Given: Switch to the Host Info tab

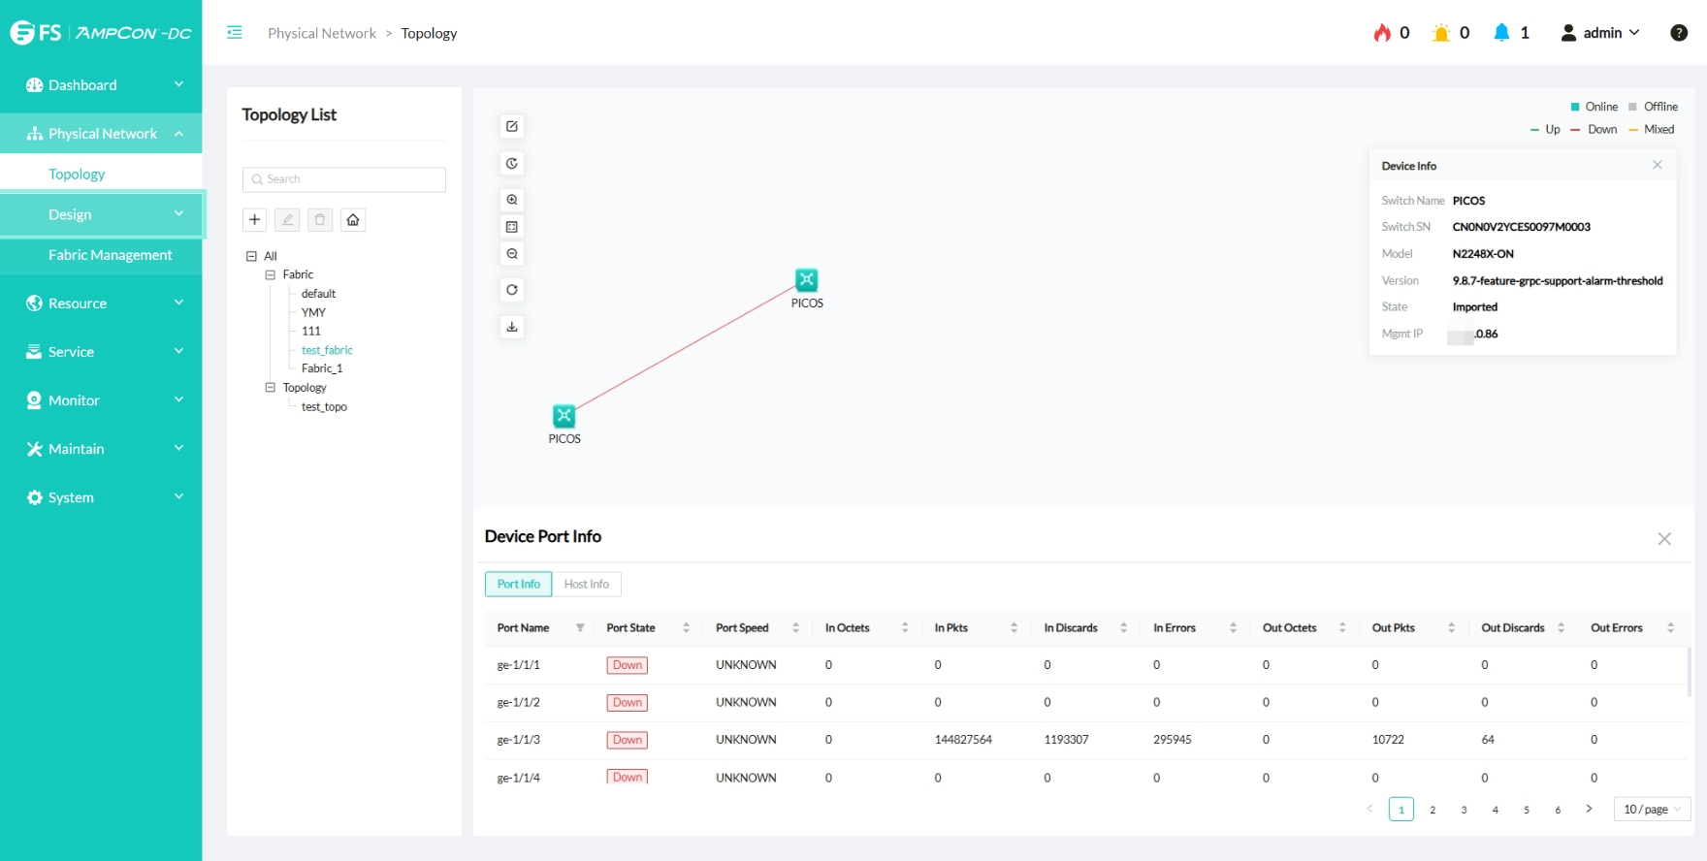Looking at the screenshot, I should [x=587, y=585].
